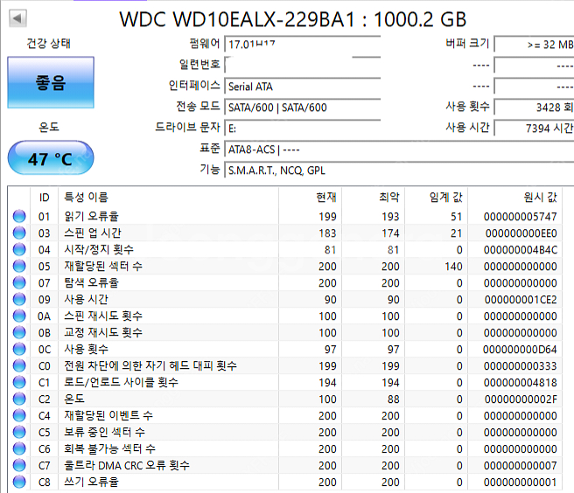
Task: Click the 특성 이름 column header
Action: [168, 198]
